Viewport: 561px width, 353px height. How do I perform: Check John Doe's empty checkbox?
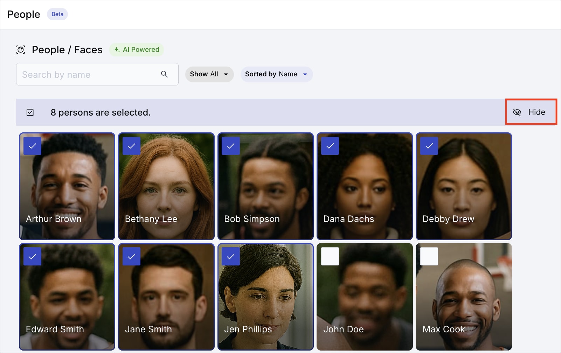click(x=330, y=256)
